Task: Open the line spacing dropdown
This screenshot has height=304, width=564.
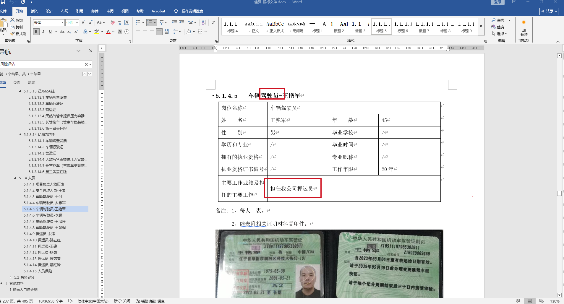Action: [x=177, y=32]
